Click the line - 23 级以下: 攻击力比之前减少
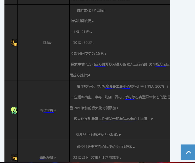Viewport: 195px width, 163px height. (x=95, y=158)
